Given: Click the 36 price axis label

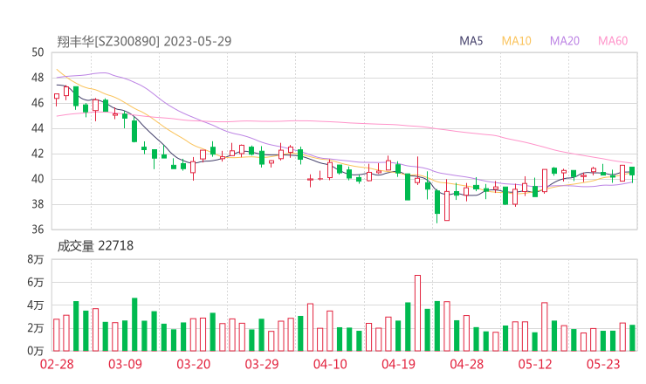Looking at the screenshot, I should pos(38,230).
